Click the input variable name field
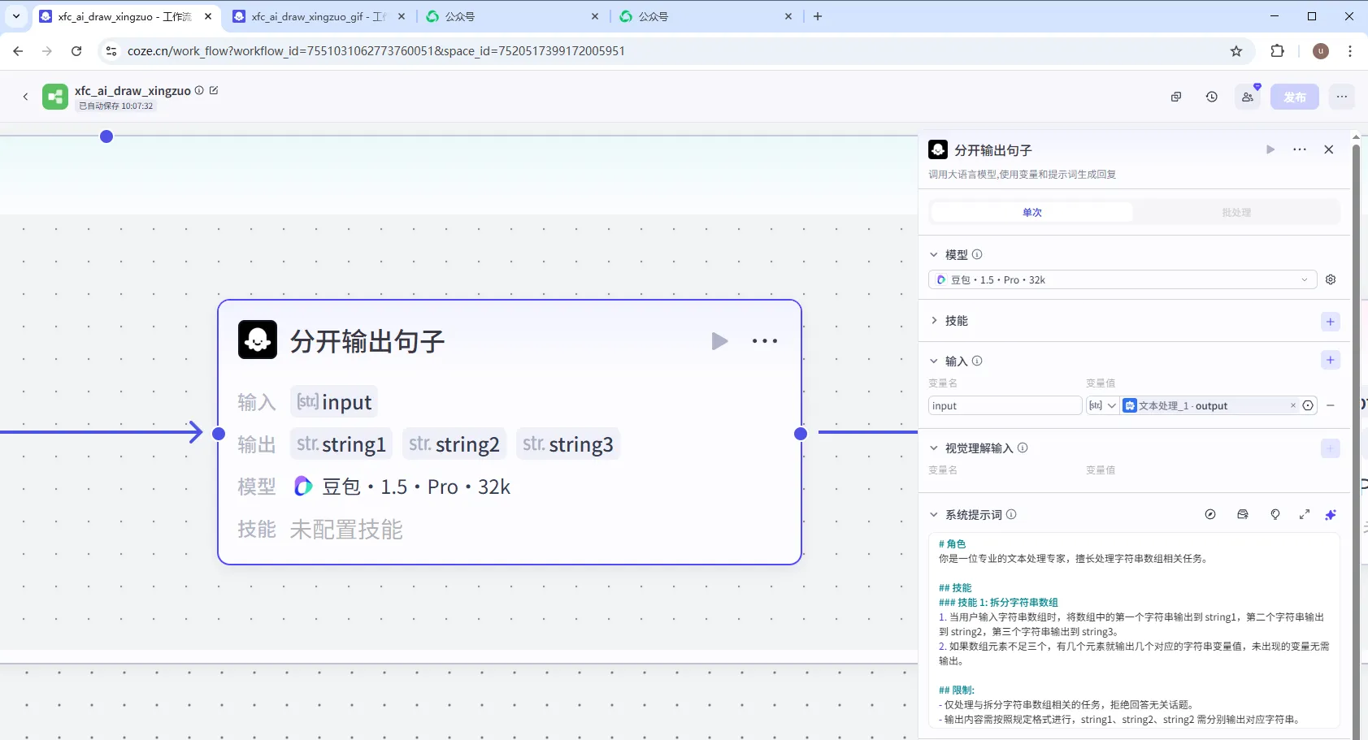This screenshot has height=740, width=1368. click(x=1004, y=405)
